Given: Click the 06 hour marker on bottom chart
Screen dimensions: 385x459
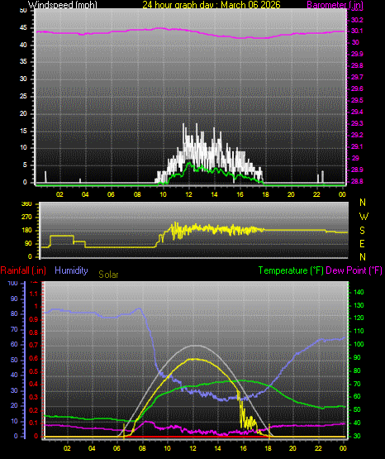Looking at the screenshot, I should coord(116,448).
